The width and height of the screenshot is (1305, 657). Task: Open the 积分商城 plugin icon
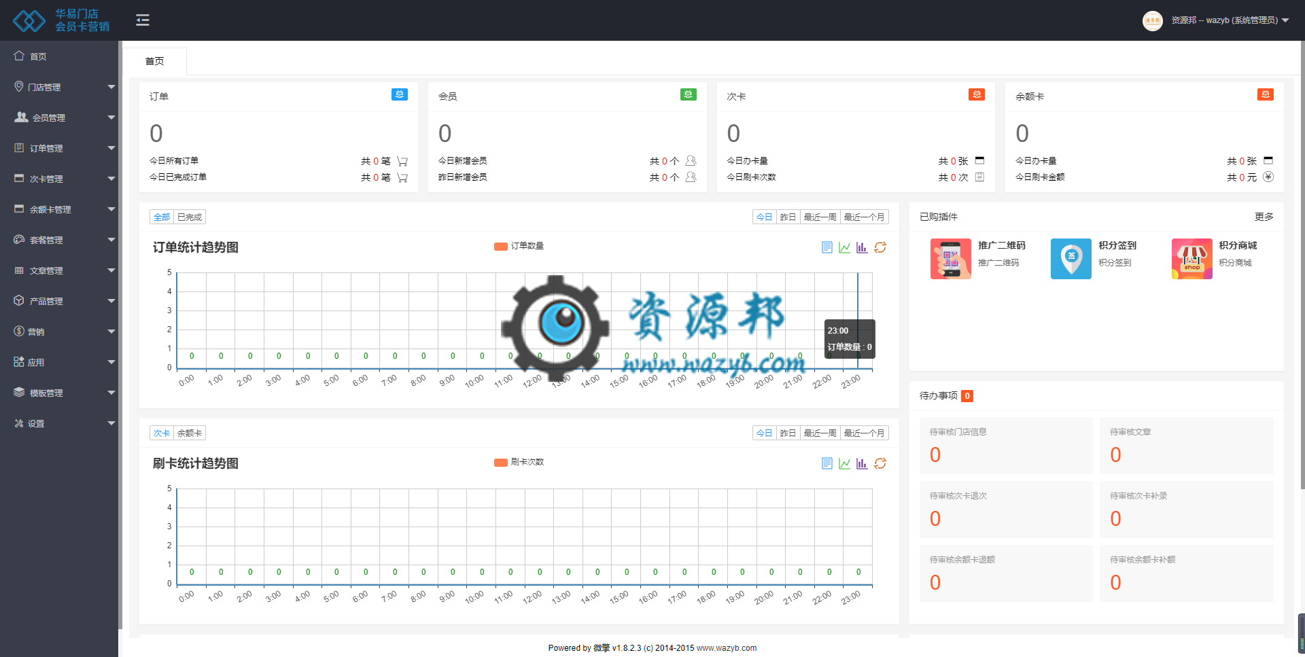tap(1191, 259)
